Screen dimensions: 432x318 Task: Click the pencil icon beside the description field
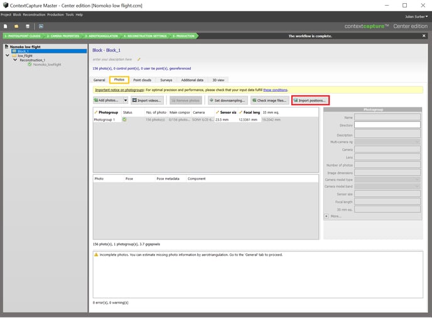coord(139,59)
